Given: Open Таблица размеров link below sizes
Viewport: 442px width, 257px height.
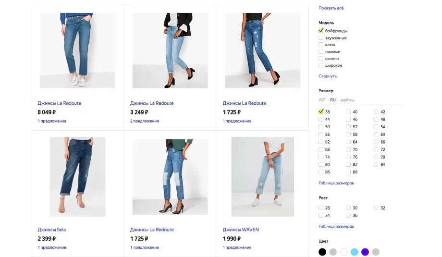Looking at the screenshot, I should (336, 183).
